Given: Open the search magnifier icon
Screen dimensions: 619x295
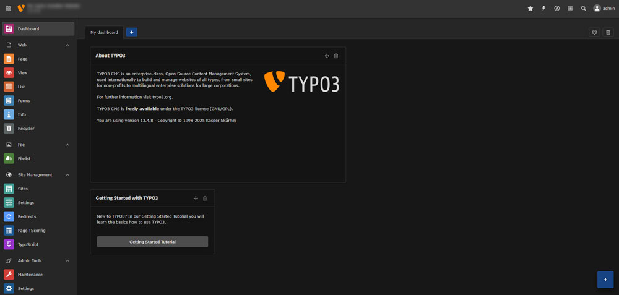Looking at the screenshot, I should click(584, 8).
